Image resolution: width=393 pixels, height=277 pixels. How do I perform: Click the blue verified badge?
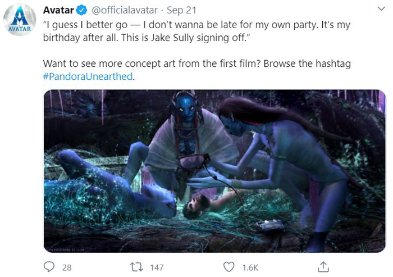pos(81,11)
